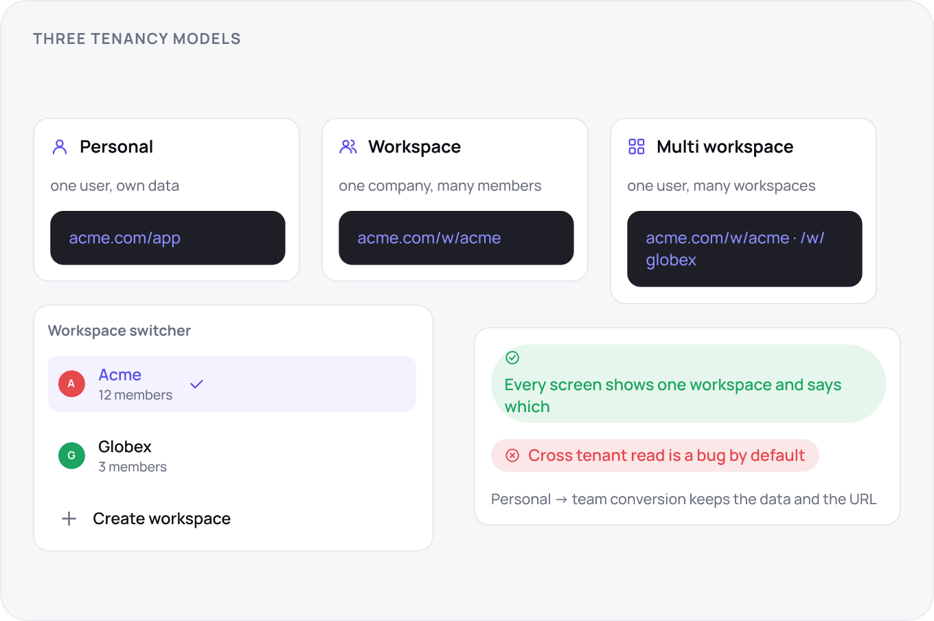Click the Personal card title
The width and height of the screenshot is (934, 621).
116,147
